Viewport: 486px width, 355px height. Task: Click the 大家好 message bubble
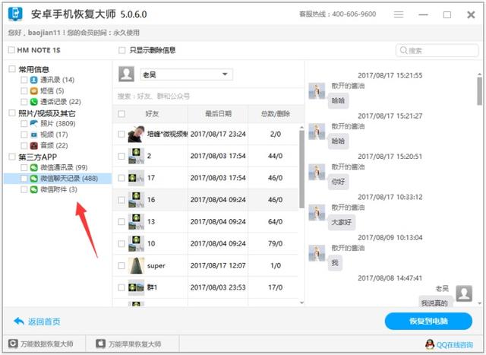[342, 222]
